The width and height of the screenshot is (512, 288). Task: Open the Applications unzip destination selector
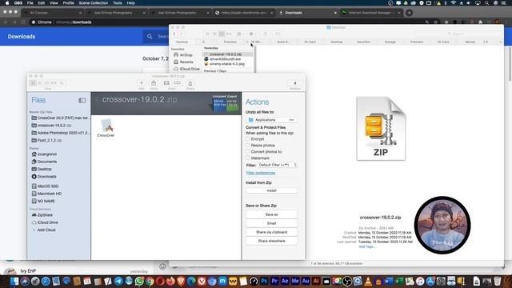[272, 120]
